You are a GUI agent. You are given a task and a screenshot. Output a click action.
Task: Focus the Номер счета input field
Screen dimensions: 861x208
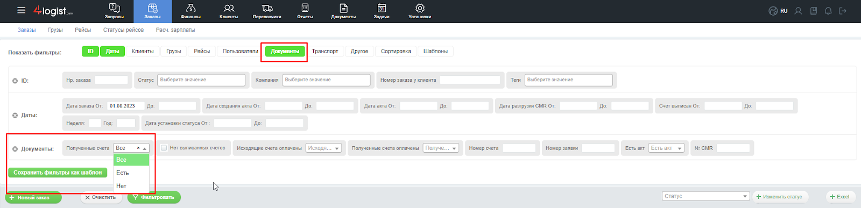pos(519,148)
